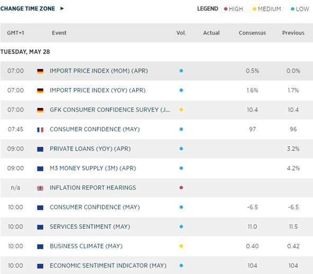
Task: Click the blue LOW legend dot
Action: pos(293,9)
